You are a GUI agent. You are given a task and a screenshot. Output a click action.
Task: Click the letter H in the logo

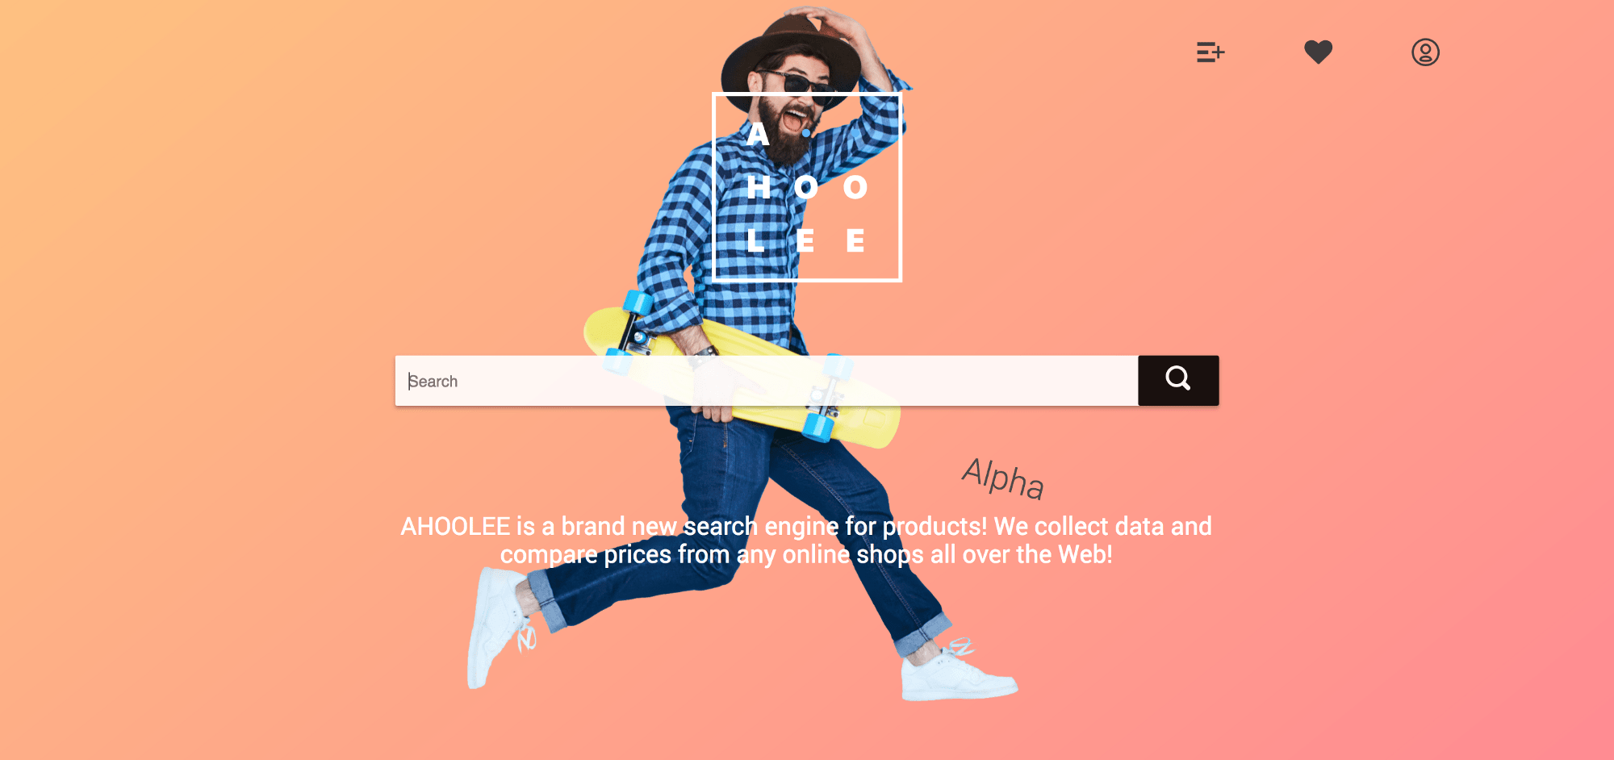(x=759, y=188)
